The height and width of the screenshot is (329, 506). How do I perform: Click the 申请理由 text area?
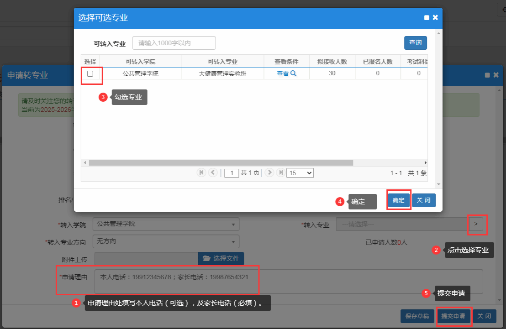click(288, 281)
